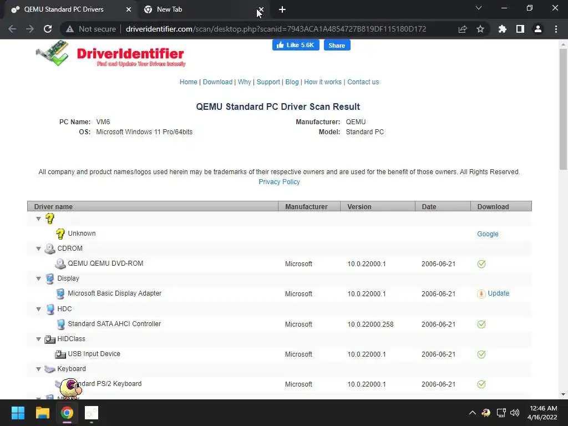Click the HIDClass category icon
Viewport: 568px width, 426px height.
pyautogui.click(x=49, y=339)
